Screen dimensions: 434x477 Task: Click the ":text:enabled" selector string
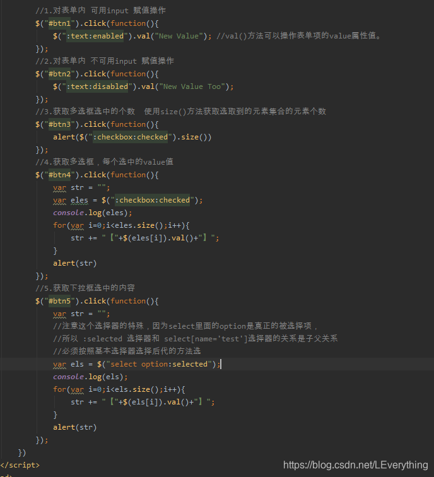[95, 36]
